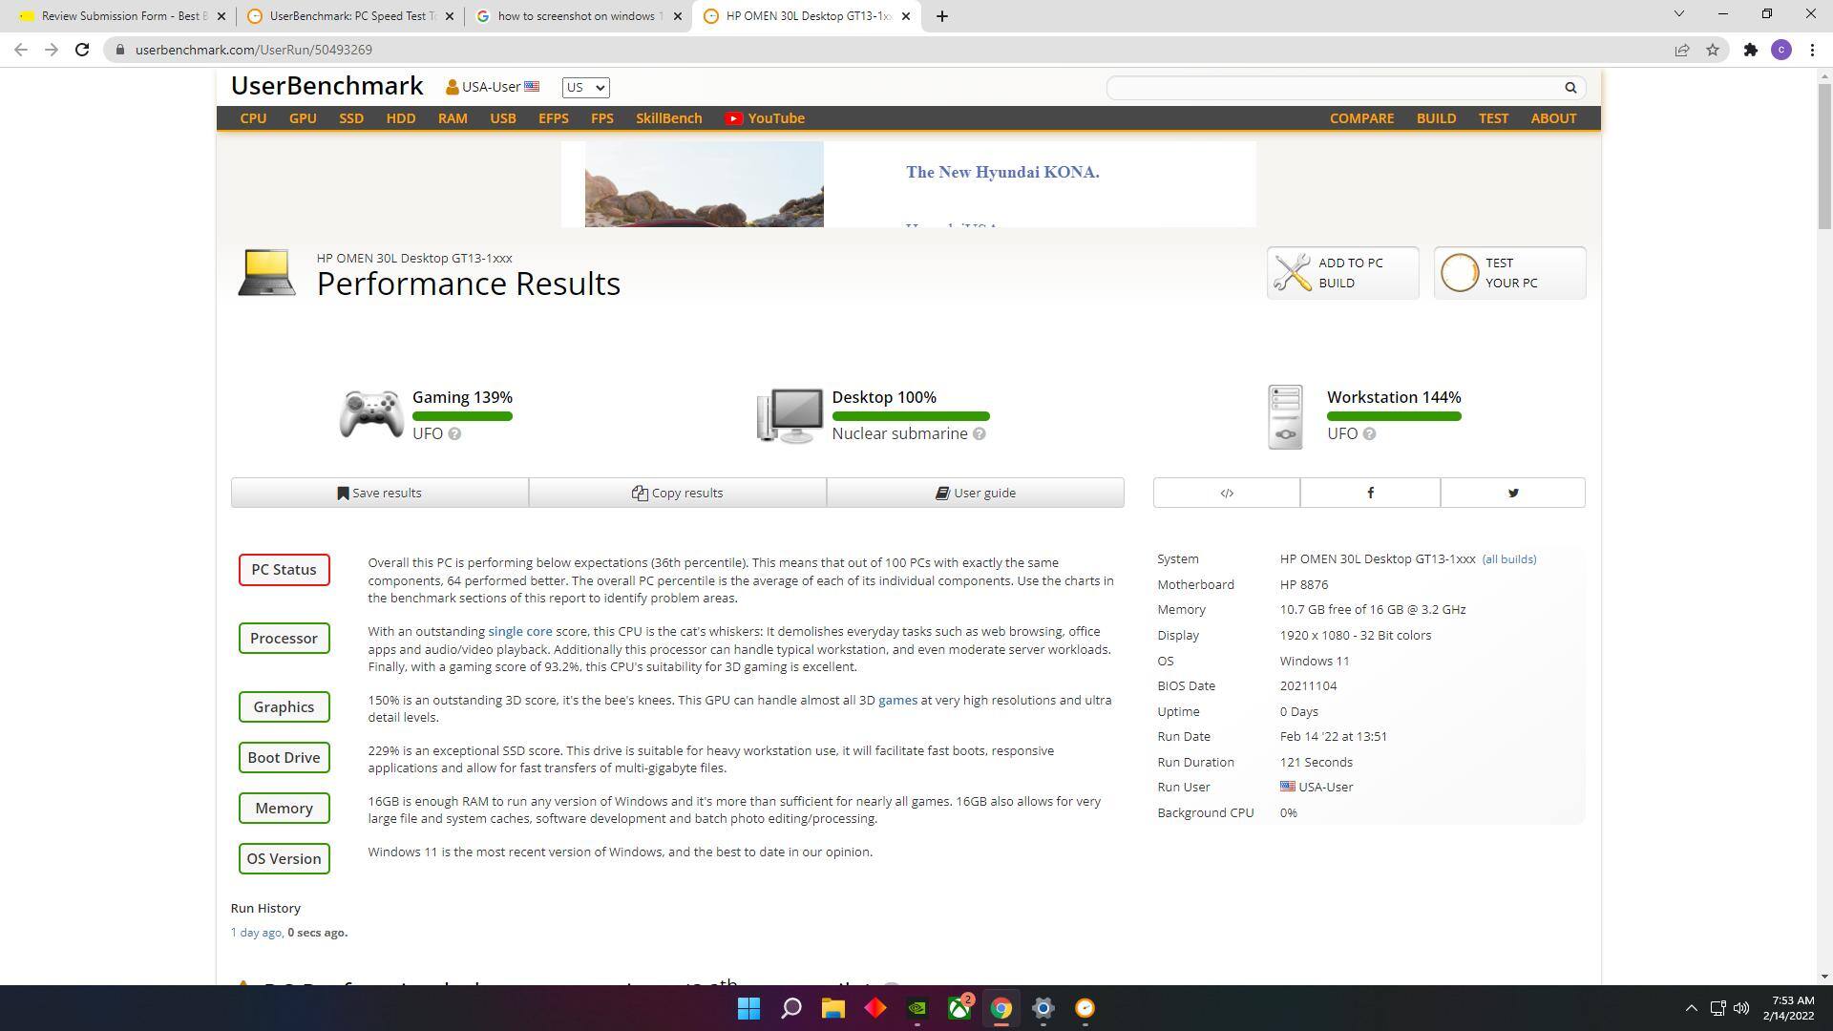
Task: Open the GPU menu item
Action: tap(303, 118)
